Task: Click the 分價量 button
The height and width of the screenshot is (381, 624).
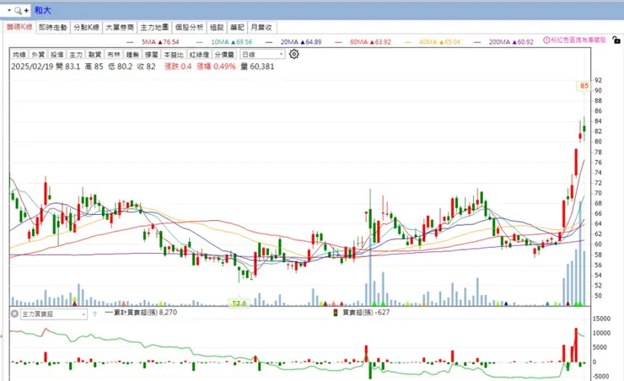Action: pos(224,55)
